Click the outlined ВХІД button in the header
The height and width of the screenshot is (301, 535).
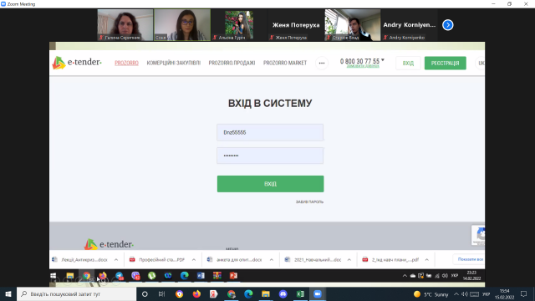click(x=408, y=64)
